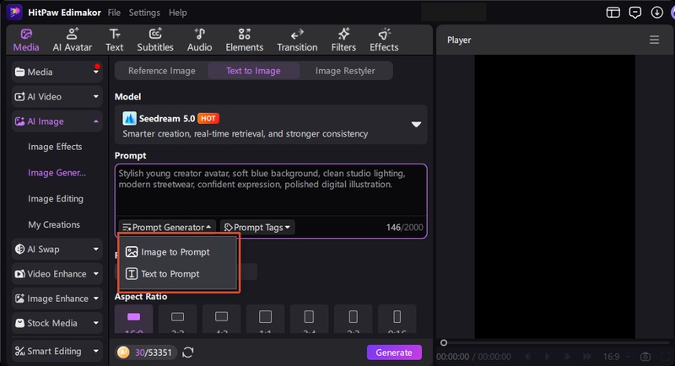Click the black Player preview area
This screenshot has width=675, height=366.
click(x=554, y=196)
